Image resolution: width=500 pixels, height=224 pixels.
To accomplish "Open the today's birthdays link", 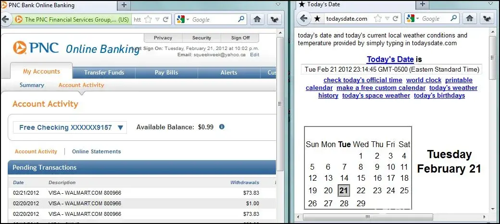I will tap(439, 95).
